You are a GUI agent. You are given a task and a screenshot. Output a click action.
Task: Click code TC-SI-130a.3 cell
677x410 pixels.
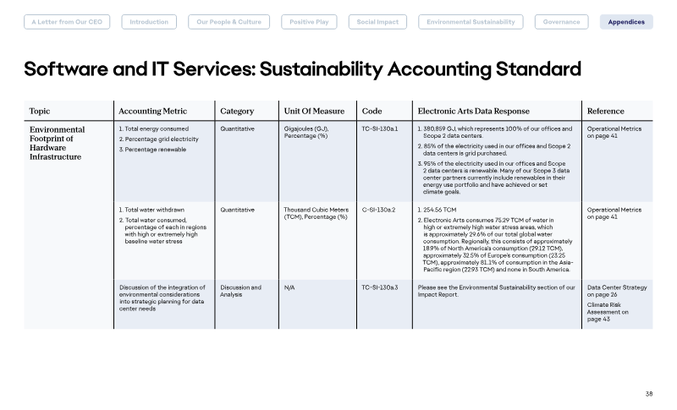379,287
